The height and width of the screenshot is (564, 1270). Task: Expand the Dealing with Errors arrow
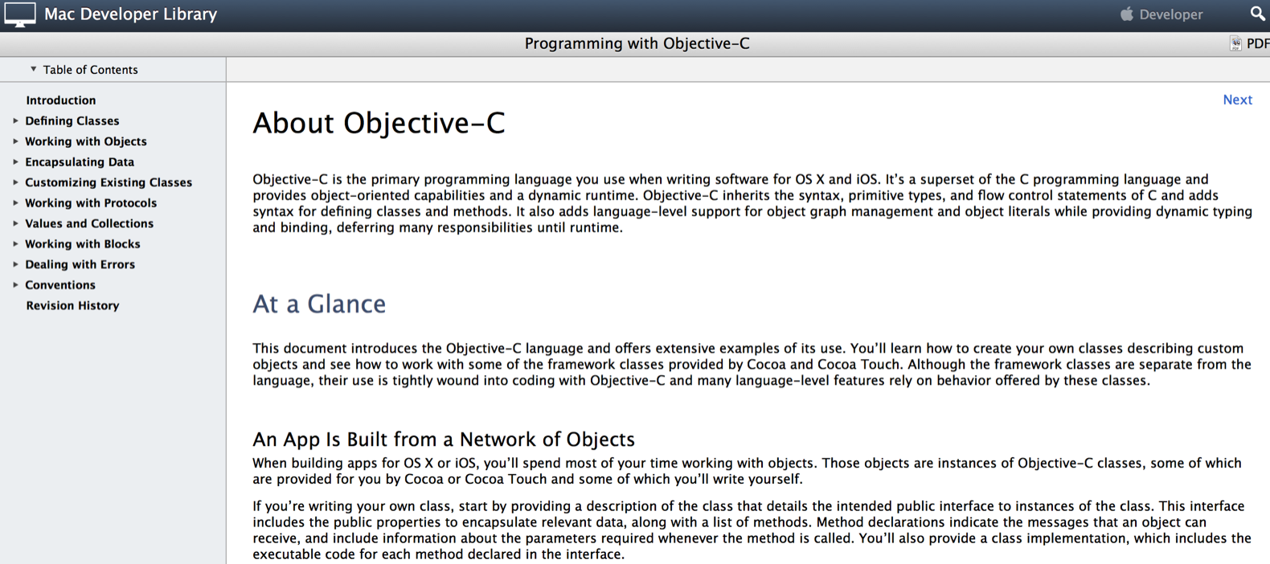15,264
